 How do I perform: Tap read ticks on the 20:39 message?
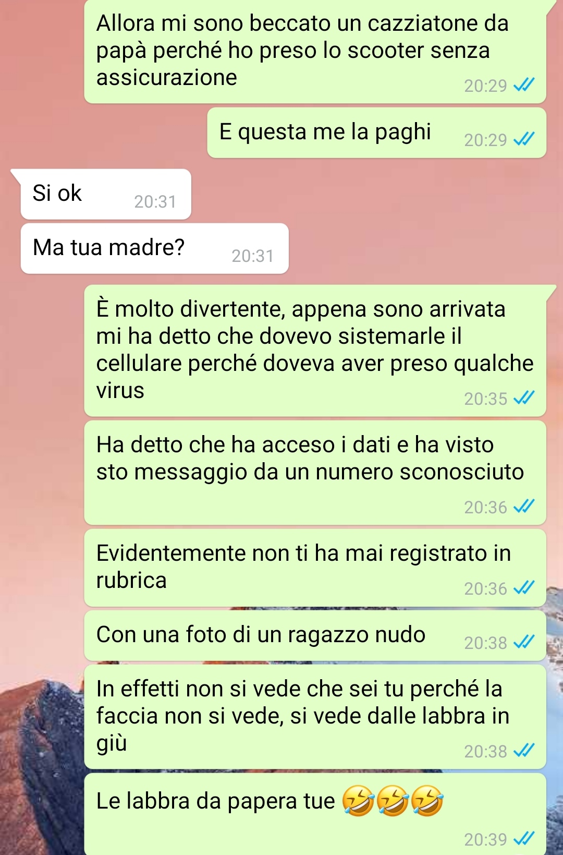524,839
